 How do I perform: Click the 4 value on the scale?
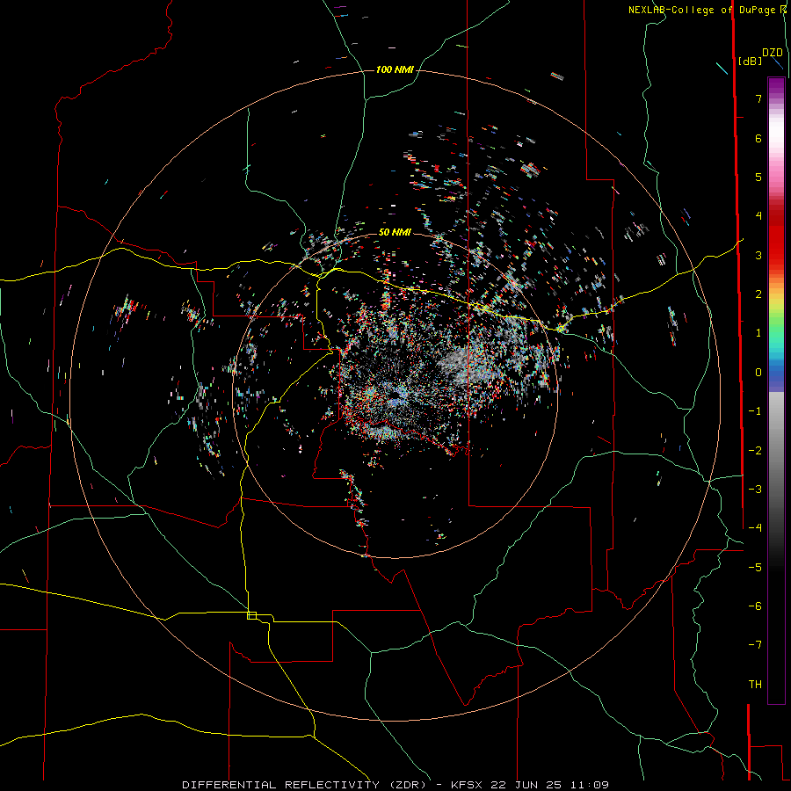758,216
